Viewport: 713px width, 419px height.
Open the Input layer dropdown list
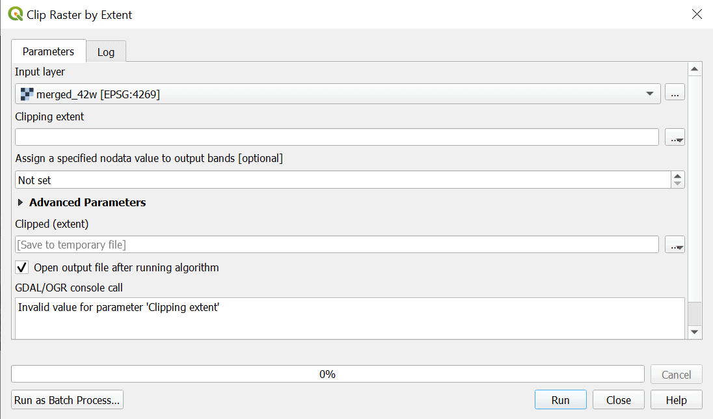tap(650, 93)
